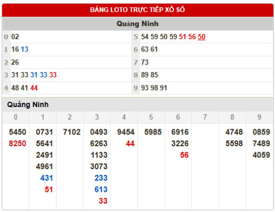Select column header 7 in lower table
This screenshot has width=275, height=212.
point(205,117)
